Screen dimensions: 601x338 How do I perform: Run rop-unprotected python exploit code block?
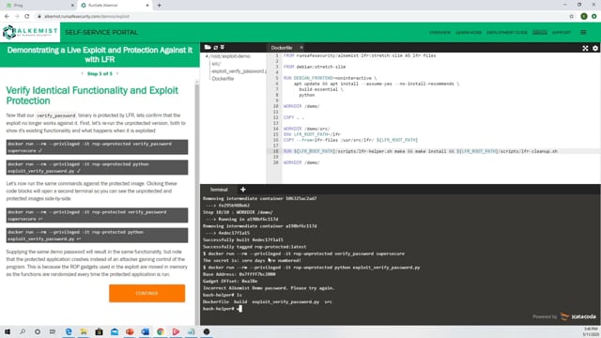(x=97, y=167)
